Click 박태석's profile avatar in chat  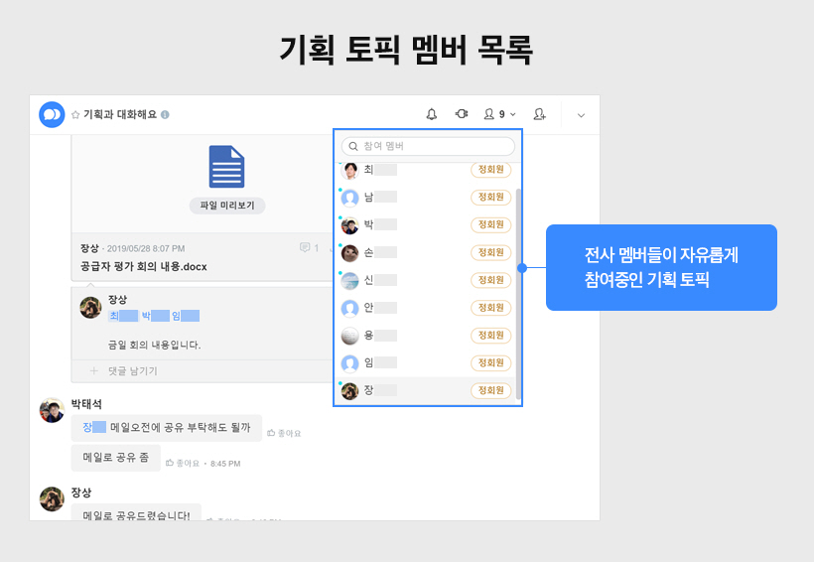tap(52, 410)
